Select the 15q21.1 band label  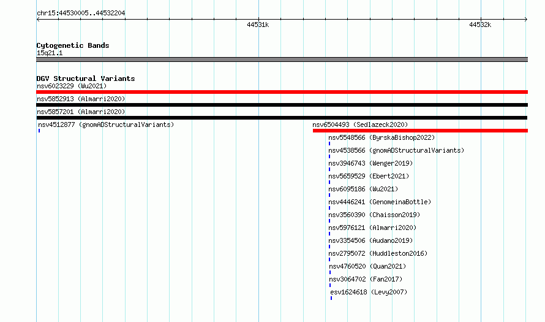[x=50, y=53]
